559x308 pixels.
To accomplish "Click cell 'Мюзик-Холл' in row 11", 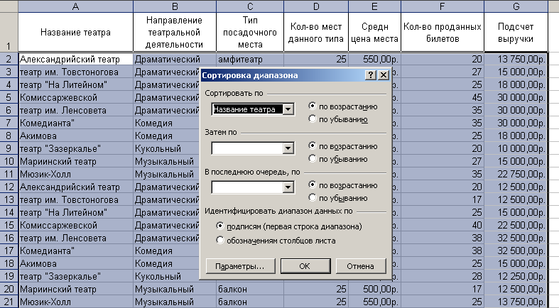I will tap(75, 175).
